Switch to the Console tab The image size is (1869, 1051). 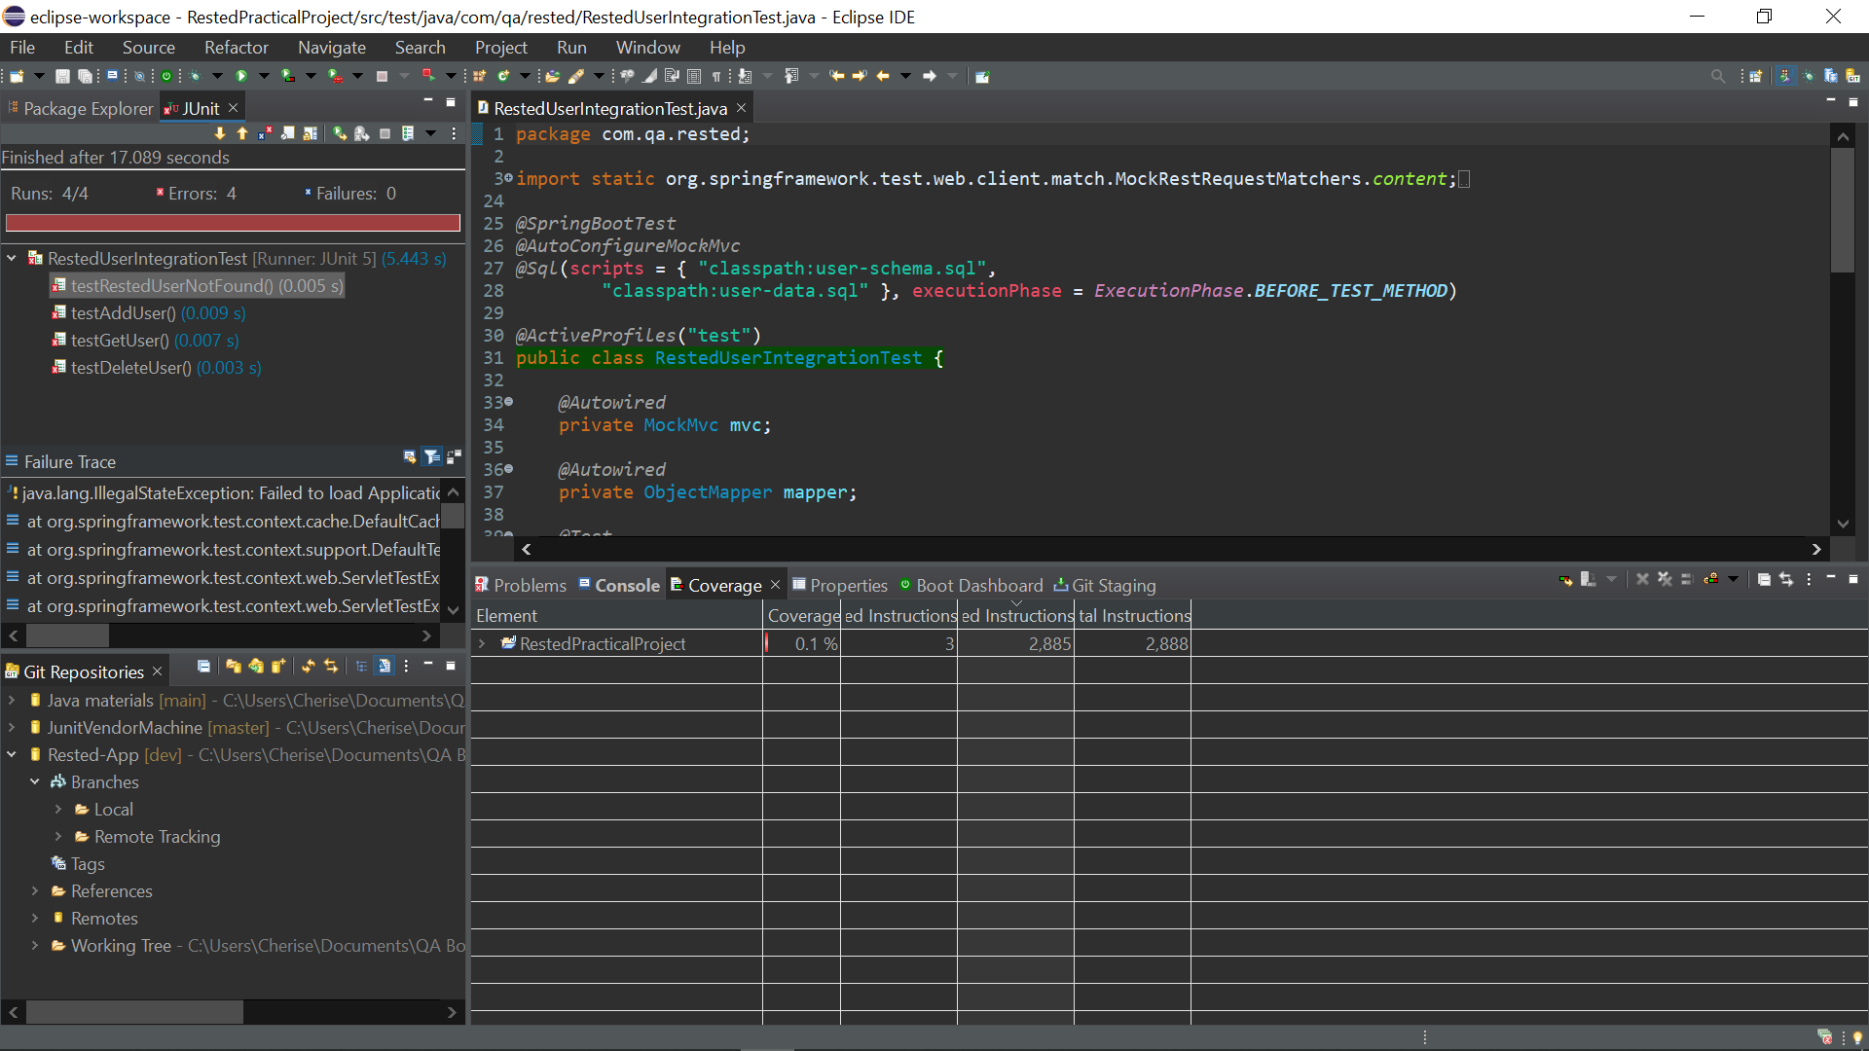pyautogui.click(x=619, y=586)
